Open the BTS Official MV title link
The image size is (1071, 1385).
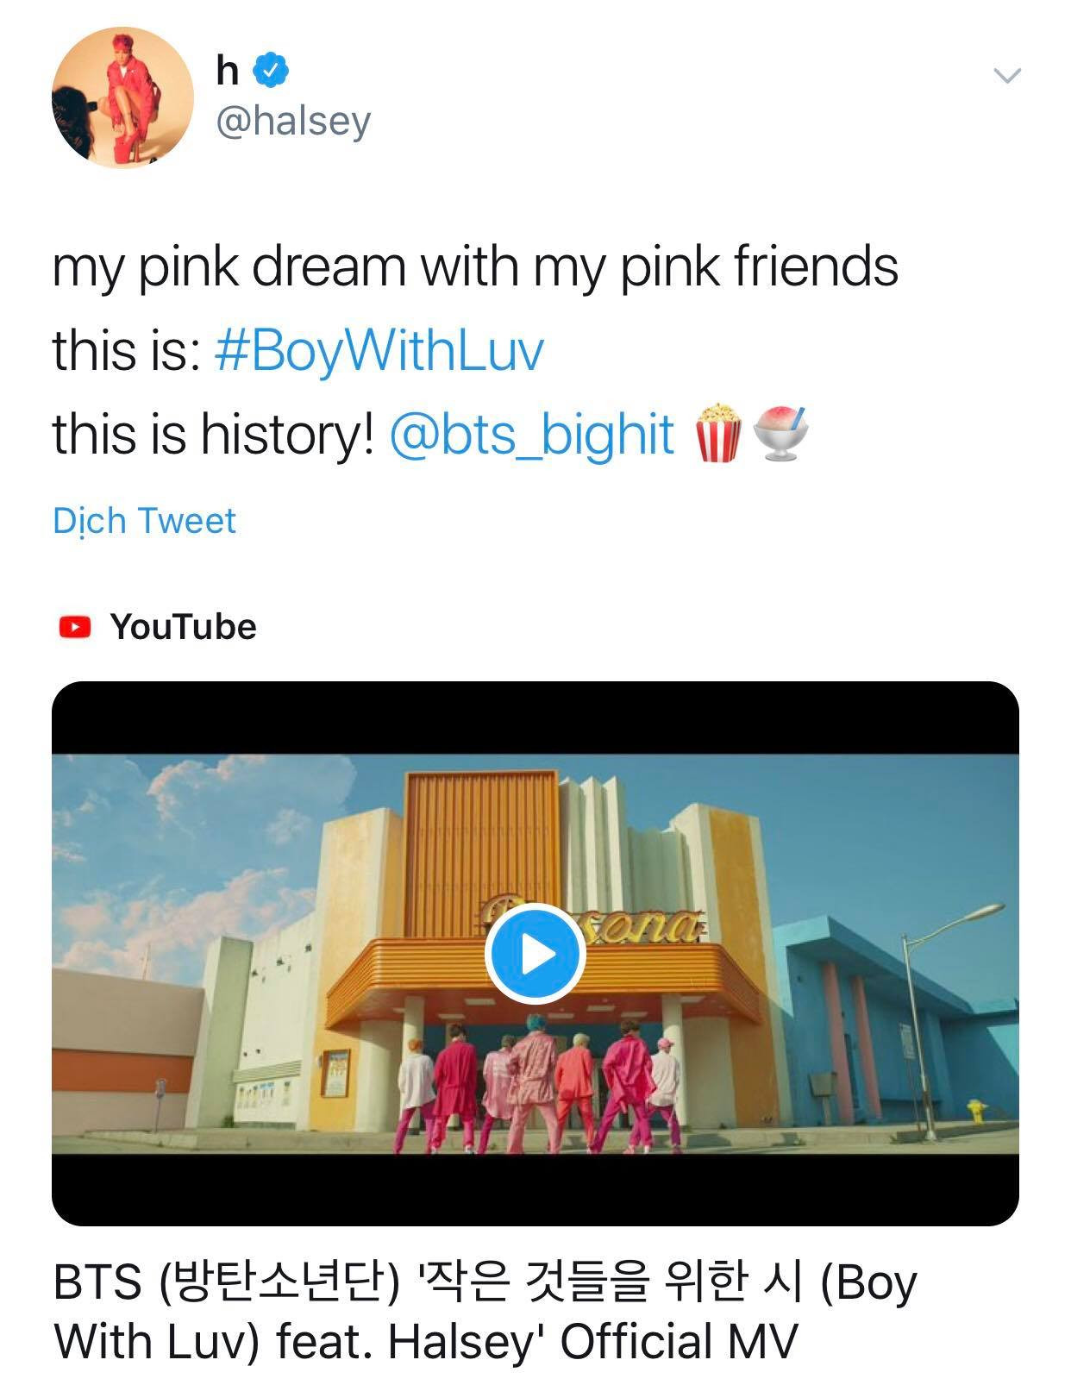(x=483, y=1311)
